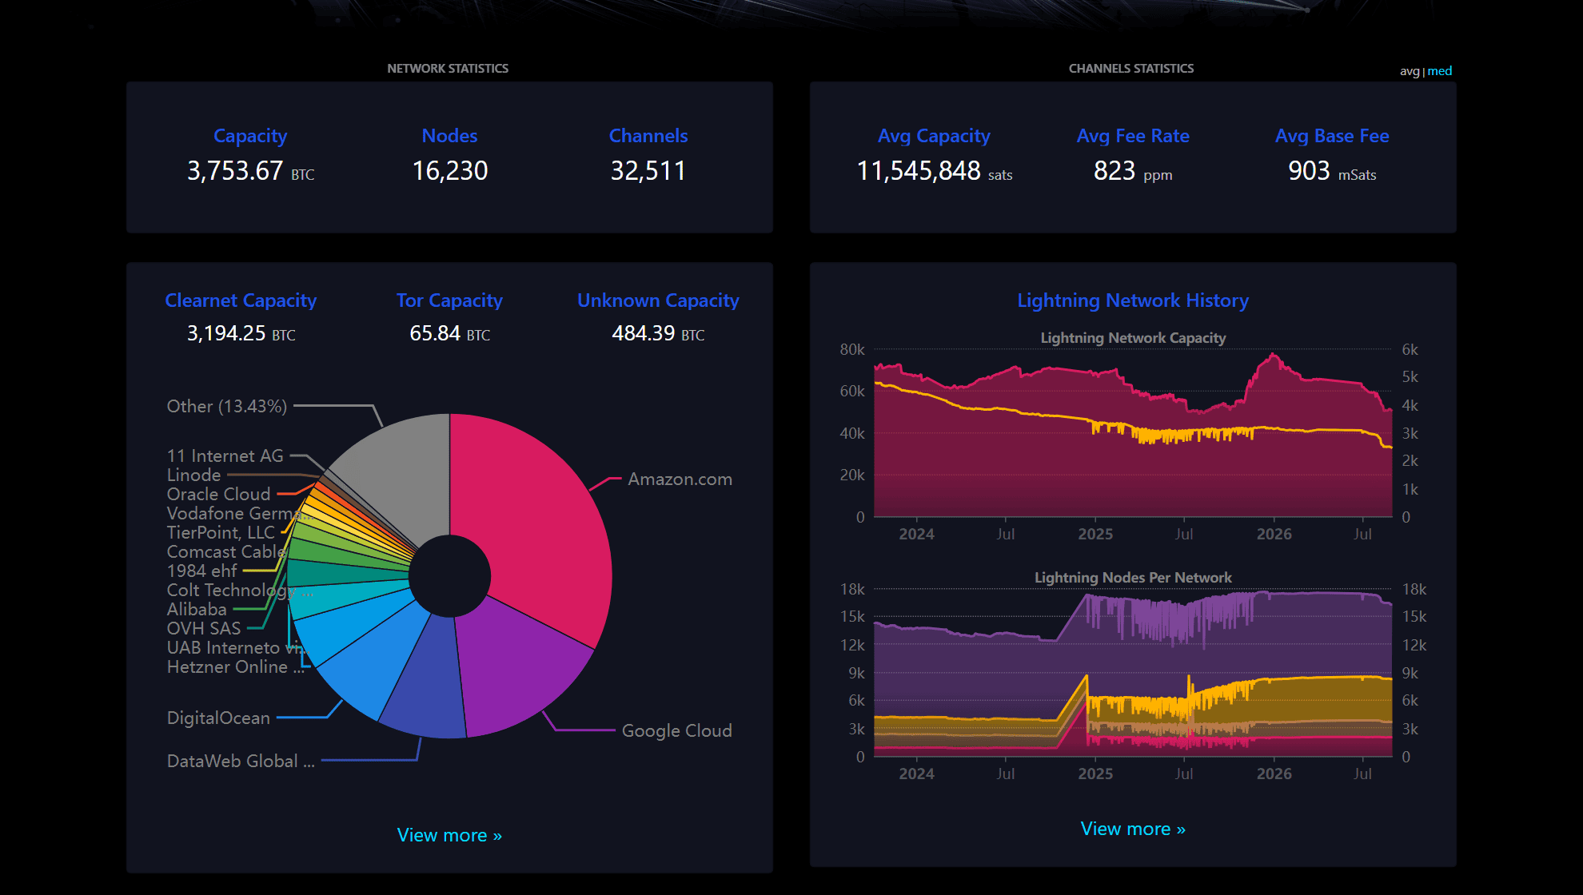Image resolution: width=1583 pixels, height=895 pixels.
Task: Click the Avg Capacity heading
Action: (x=934, y=136)
